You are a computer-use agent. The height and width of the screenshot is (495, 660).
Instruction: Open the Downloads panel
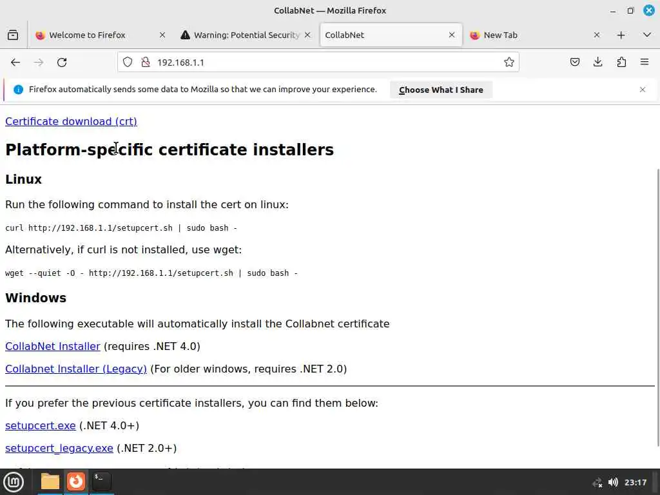click(597, 63)
